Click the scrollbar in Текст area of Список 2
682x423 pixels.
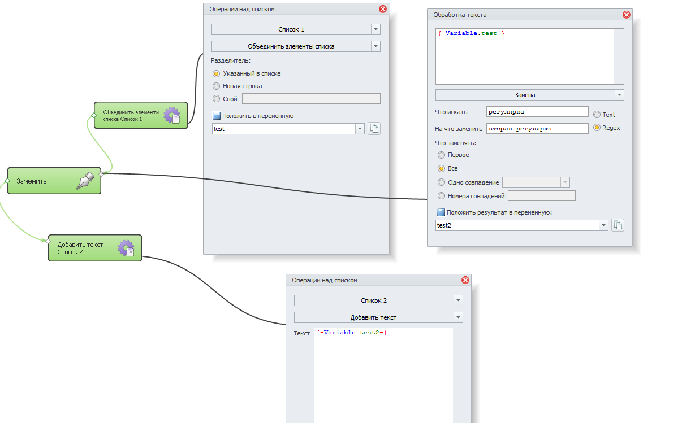pos(457,376)
